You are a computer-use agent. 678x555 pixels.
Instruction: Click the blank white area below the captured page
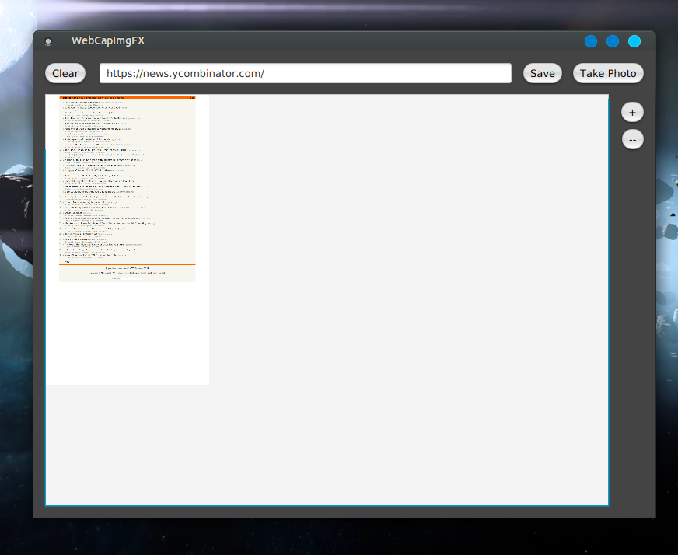(127, 334)
